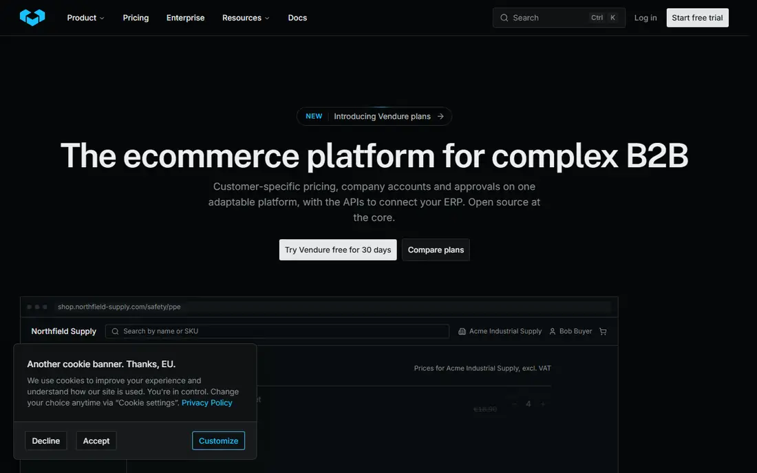This screenshot has width=757, height=473.
Task: Go to the Pricing page
Action: [136, 18]
